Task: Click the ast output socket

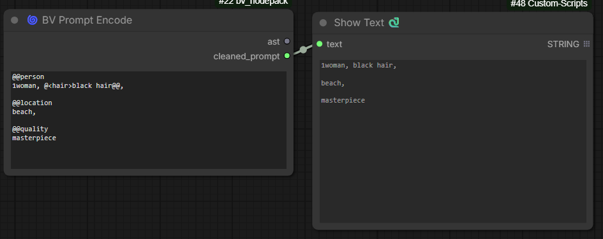Action: [x=287, y=41]
